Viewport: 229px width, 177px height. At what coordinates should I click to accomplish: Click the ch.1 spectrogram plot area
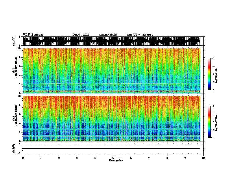click(x=112, y=71)
